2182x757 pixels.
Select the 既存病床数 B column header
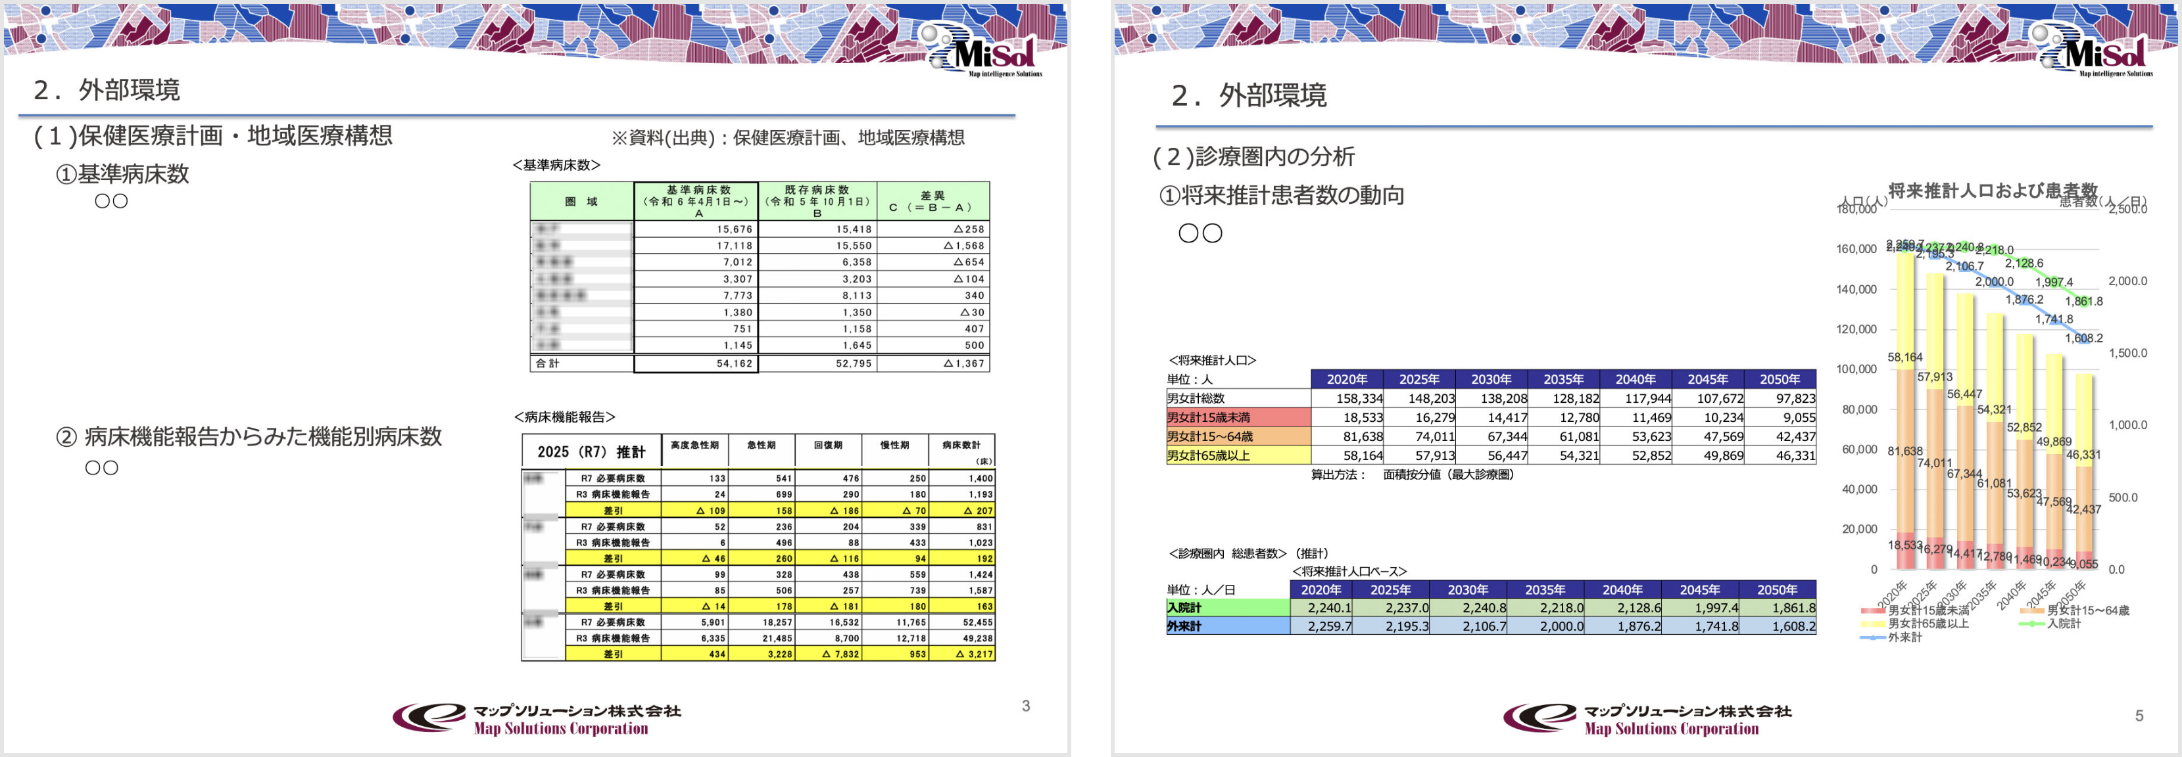[x=817, y=202]
